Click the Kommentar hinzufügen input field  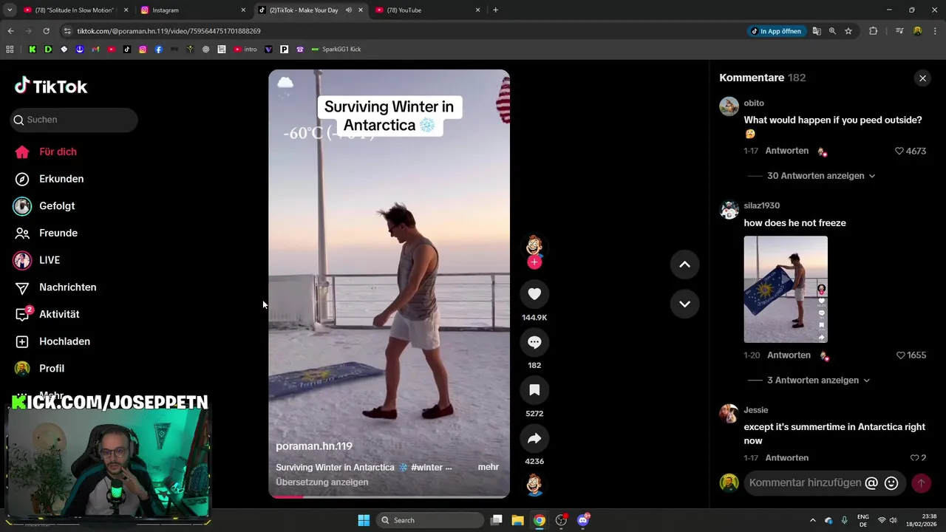pos(805,482)
